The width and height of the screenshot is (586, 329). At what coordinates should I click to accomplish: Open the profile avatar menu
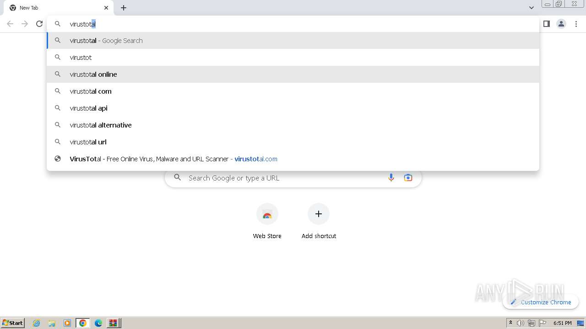coord(561,24)
